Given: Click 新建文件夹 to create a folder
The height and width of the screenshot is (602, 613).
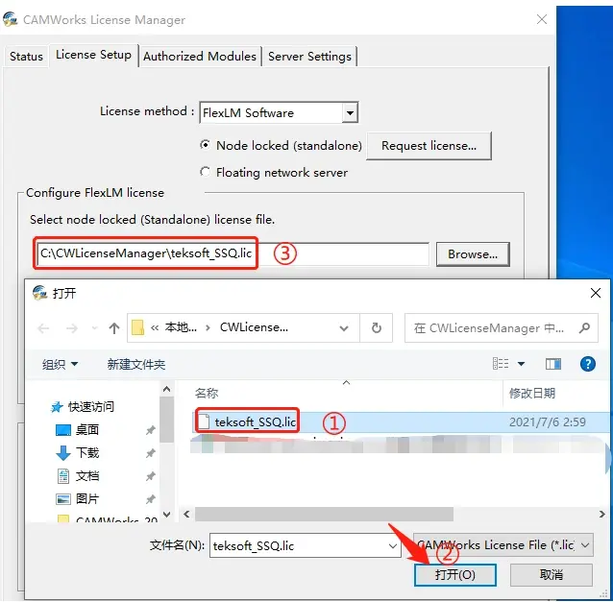Looking at the screenshot, I should [x=136, y=365].
